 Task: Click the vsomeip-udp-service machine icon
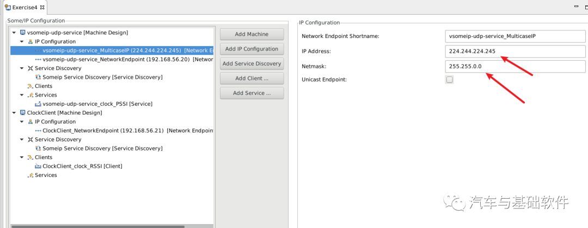click(22, 33)
